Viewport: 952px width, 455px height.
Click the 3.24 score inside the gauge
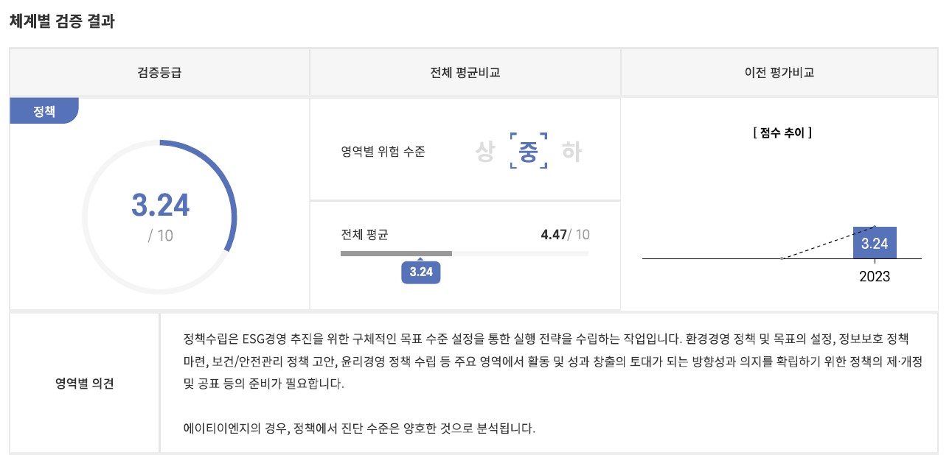point(160,205)
